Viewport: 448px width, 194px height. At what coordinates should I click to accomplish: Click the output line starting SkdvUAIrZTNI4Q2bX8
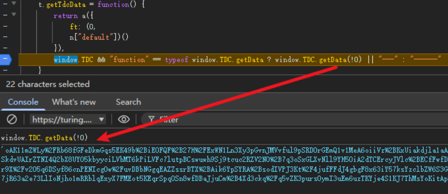[x=224, y=159]
